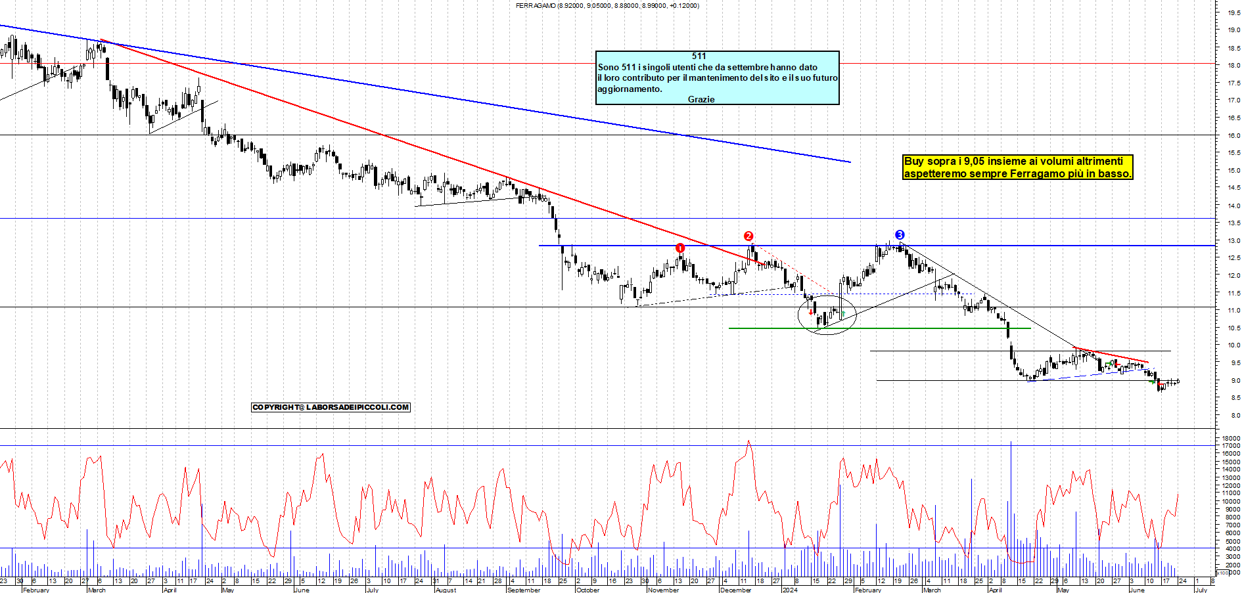Image resolution: width=1242 pixels, height=593 pixels.
Task: Click the 4000 volume axis label
Action: coord(1233,549)
